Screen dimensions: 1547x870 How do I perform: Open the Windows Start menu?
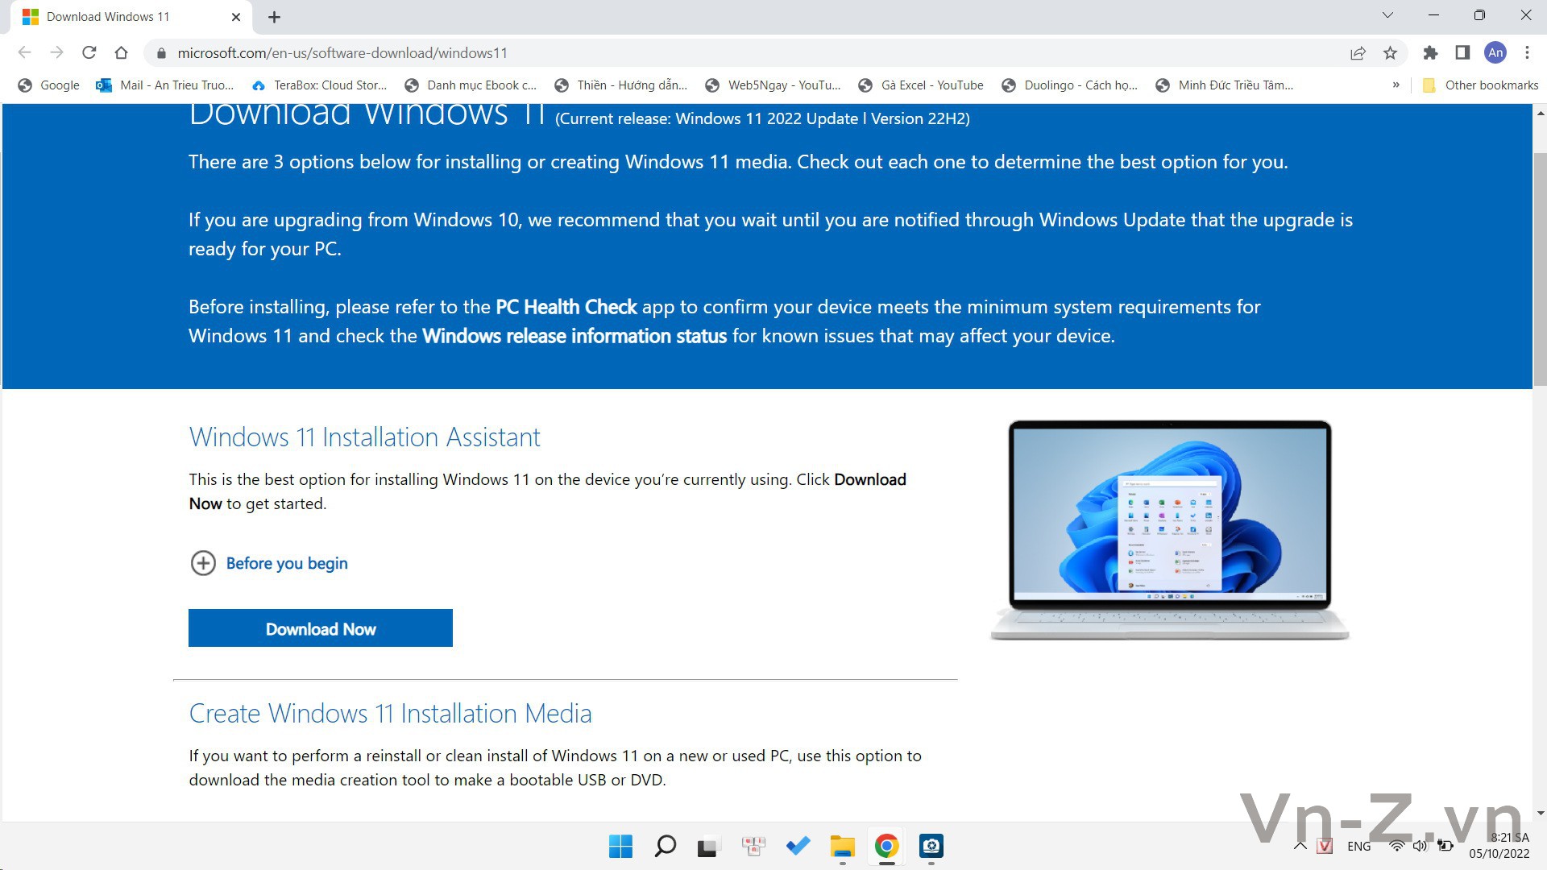pos(620,846)
